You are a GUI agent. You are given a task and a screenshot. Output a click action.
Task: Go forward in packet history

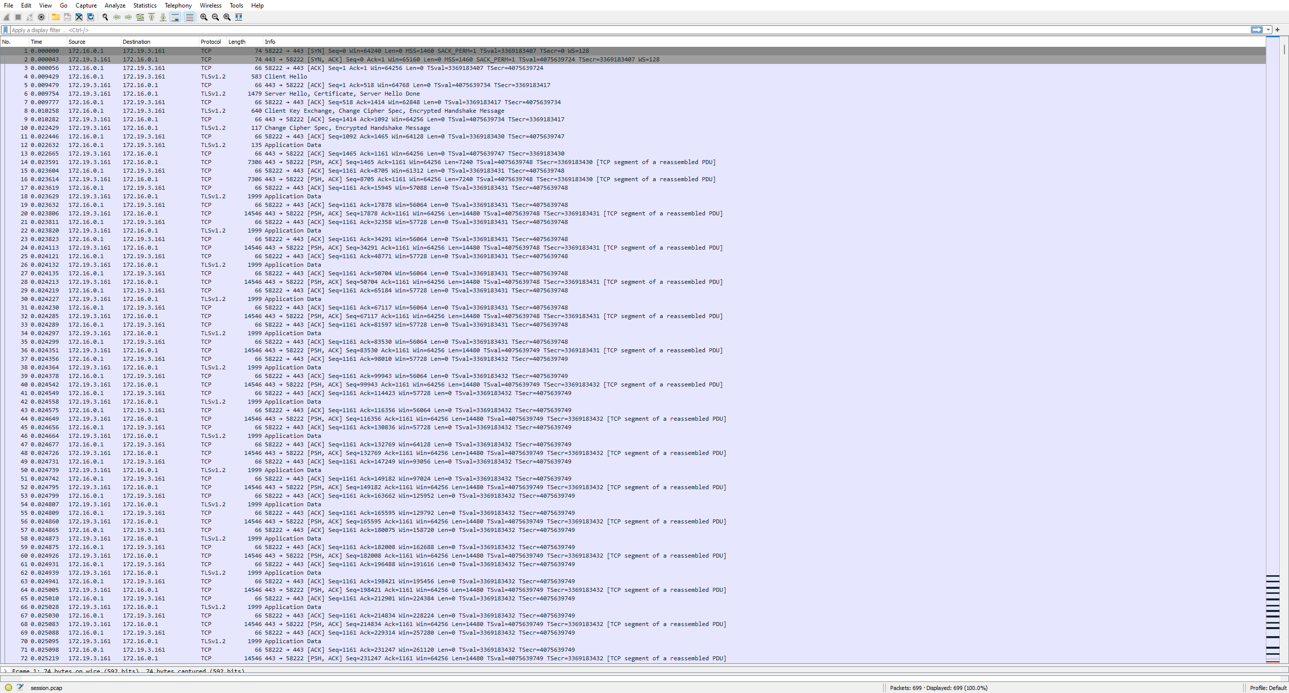point(128,17)
